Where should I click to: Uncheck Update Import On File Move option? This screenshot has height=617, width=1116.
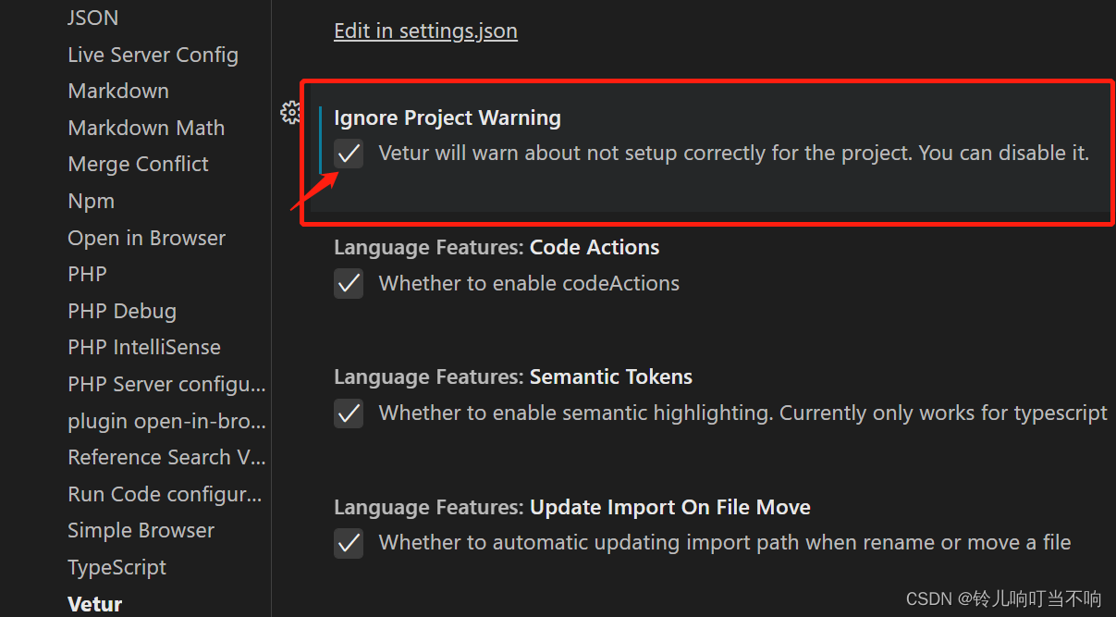click(x=349, y=543)
